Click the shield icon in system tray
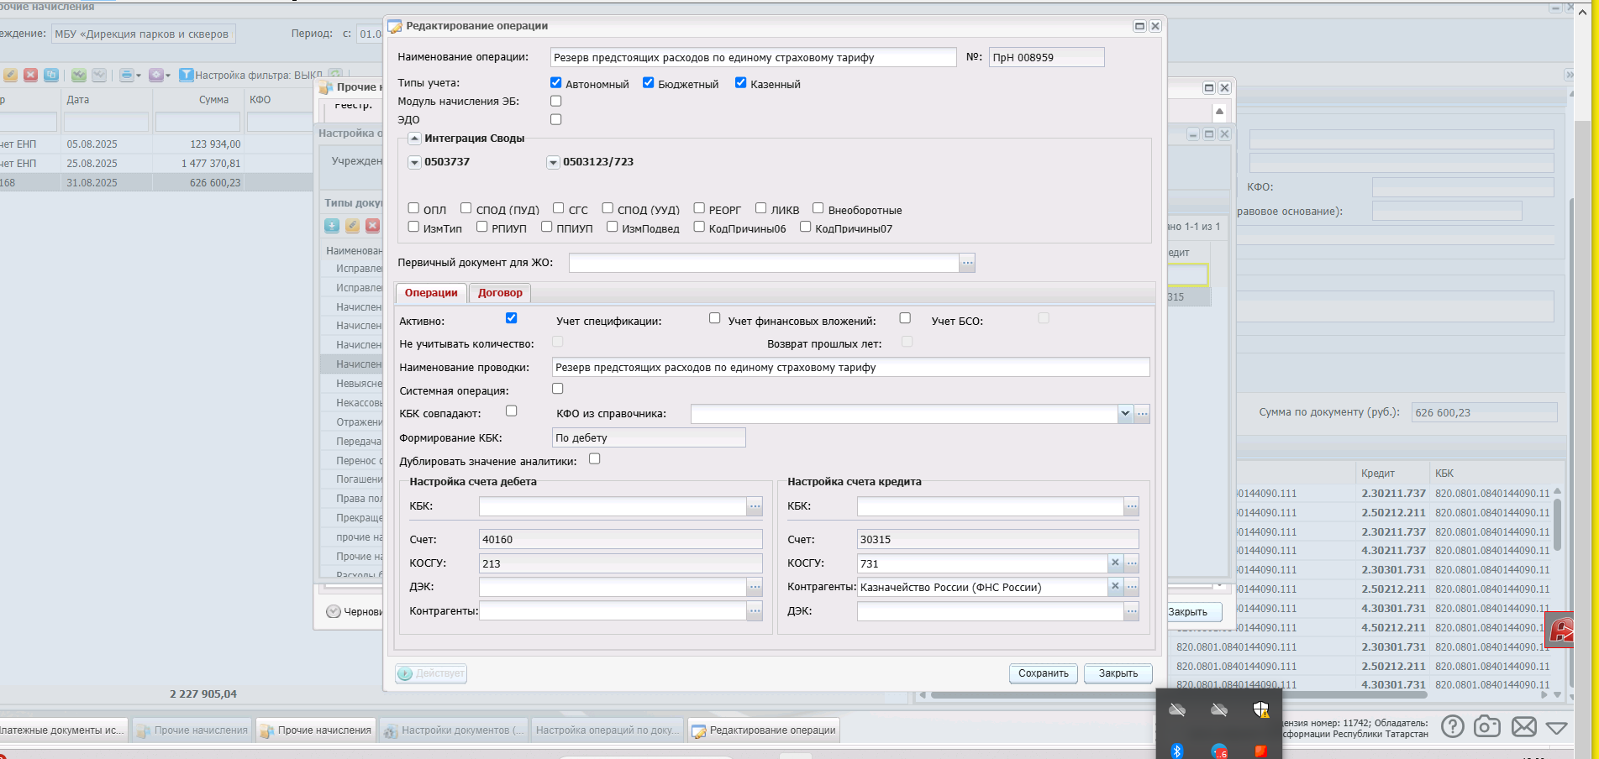This screenshot has height=759, width=1599. pos(1260,709)
